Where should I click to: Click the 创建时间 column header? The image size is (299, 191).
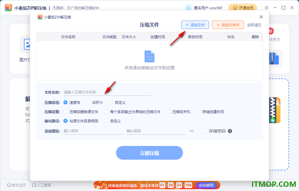(x=158, y=37)
